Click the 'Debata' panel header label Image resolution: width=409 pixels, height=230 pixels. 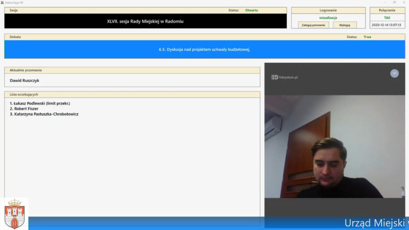coord(15,37)
